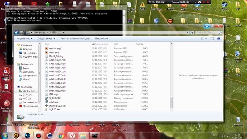247x139 pixels.
Task: Open Избранное in the navigation pane
Action: [26, 45]
